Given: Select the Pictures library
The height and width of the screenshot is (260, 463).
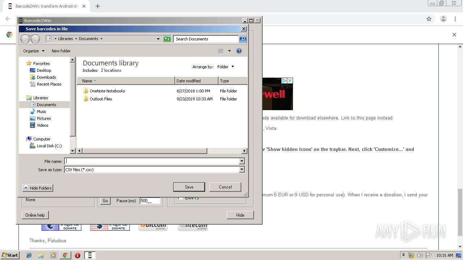Looking at the screenshot, I should [44, 118].
